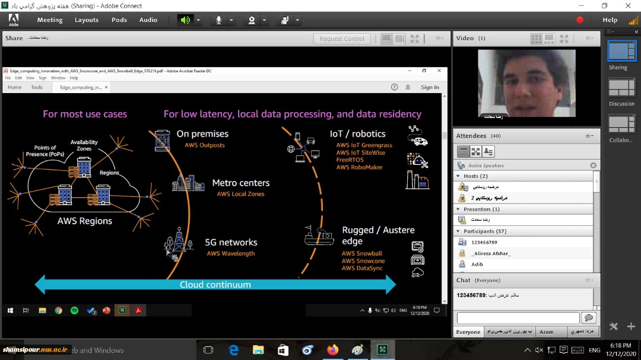The height and width of the screenshot is (360, 641).
Task: Open the speaker options dropdown arrow
Action: (x=198, y=20)
